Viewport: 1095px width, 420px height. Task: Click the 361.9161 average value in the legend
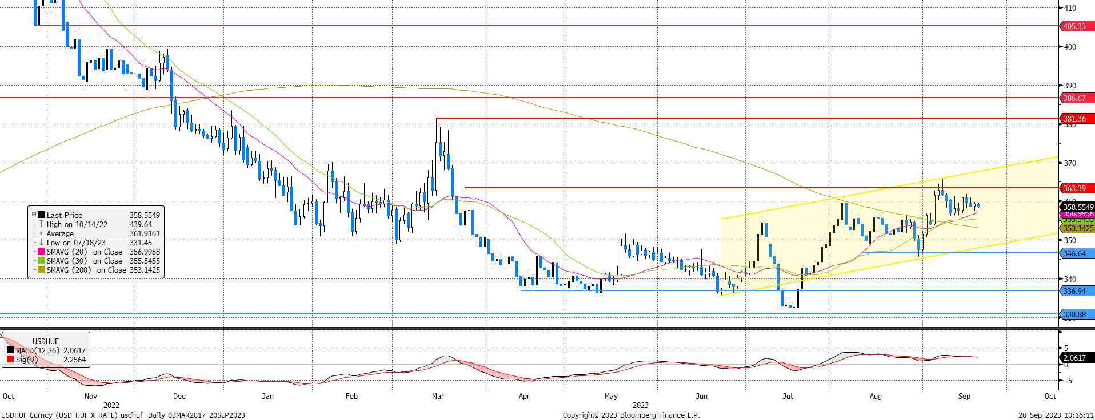point(145,233)
